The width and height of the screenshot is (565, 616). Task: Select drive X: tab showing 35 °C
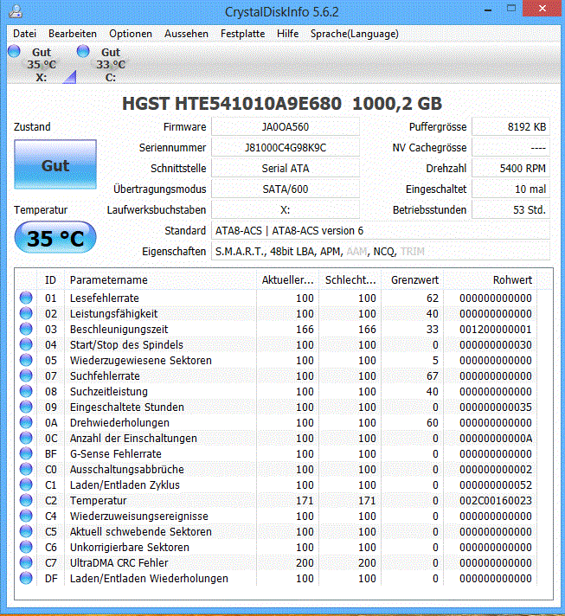tap(42, 64)
